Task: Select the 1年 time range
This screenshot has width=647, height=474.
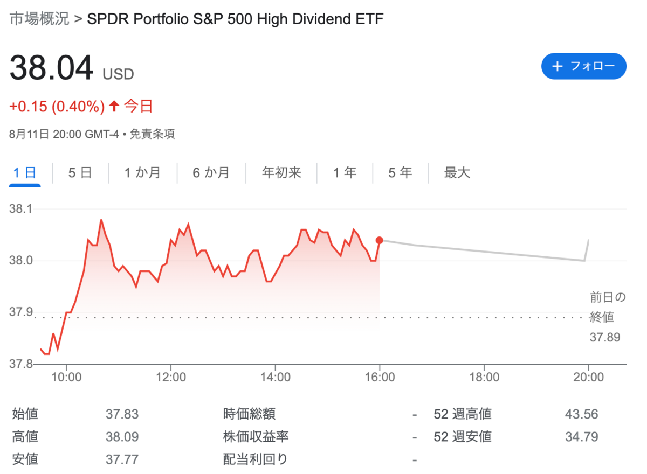Action: [345, 172]
